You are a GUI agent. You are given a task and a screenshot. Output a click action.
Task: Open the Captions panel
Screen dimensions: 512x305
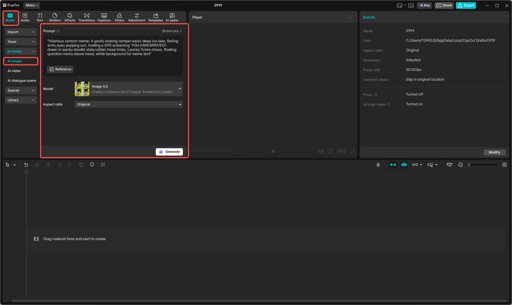click(x=104, y=17)
